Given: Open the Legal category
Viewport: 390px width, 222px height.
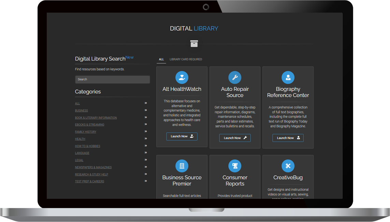Looking at the screenshot, I should [79, 160].
